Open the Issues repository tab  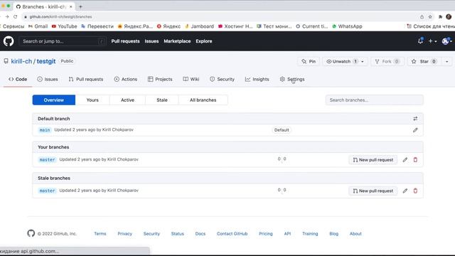point(48,79)
